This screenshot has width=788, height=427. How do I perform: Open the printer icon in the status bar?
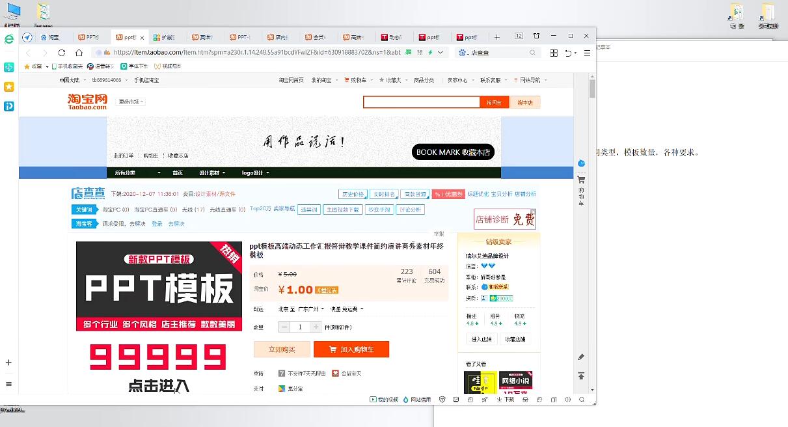[525, 399]
